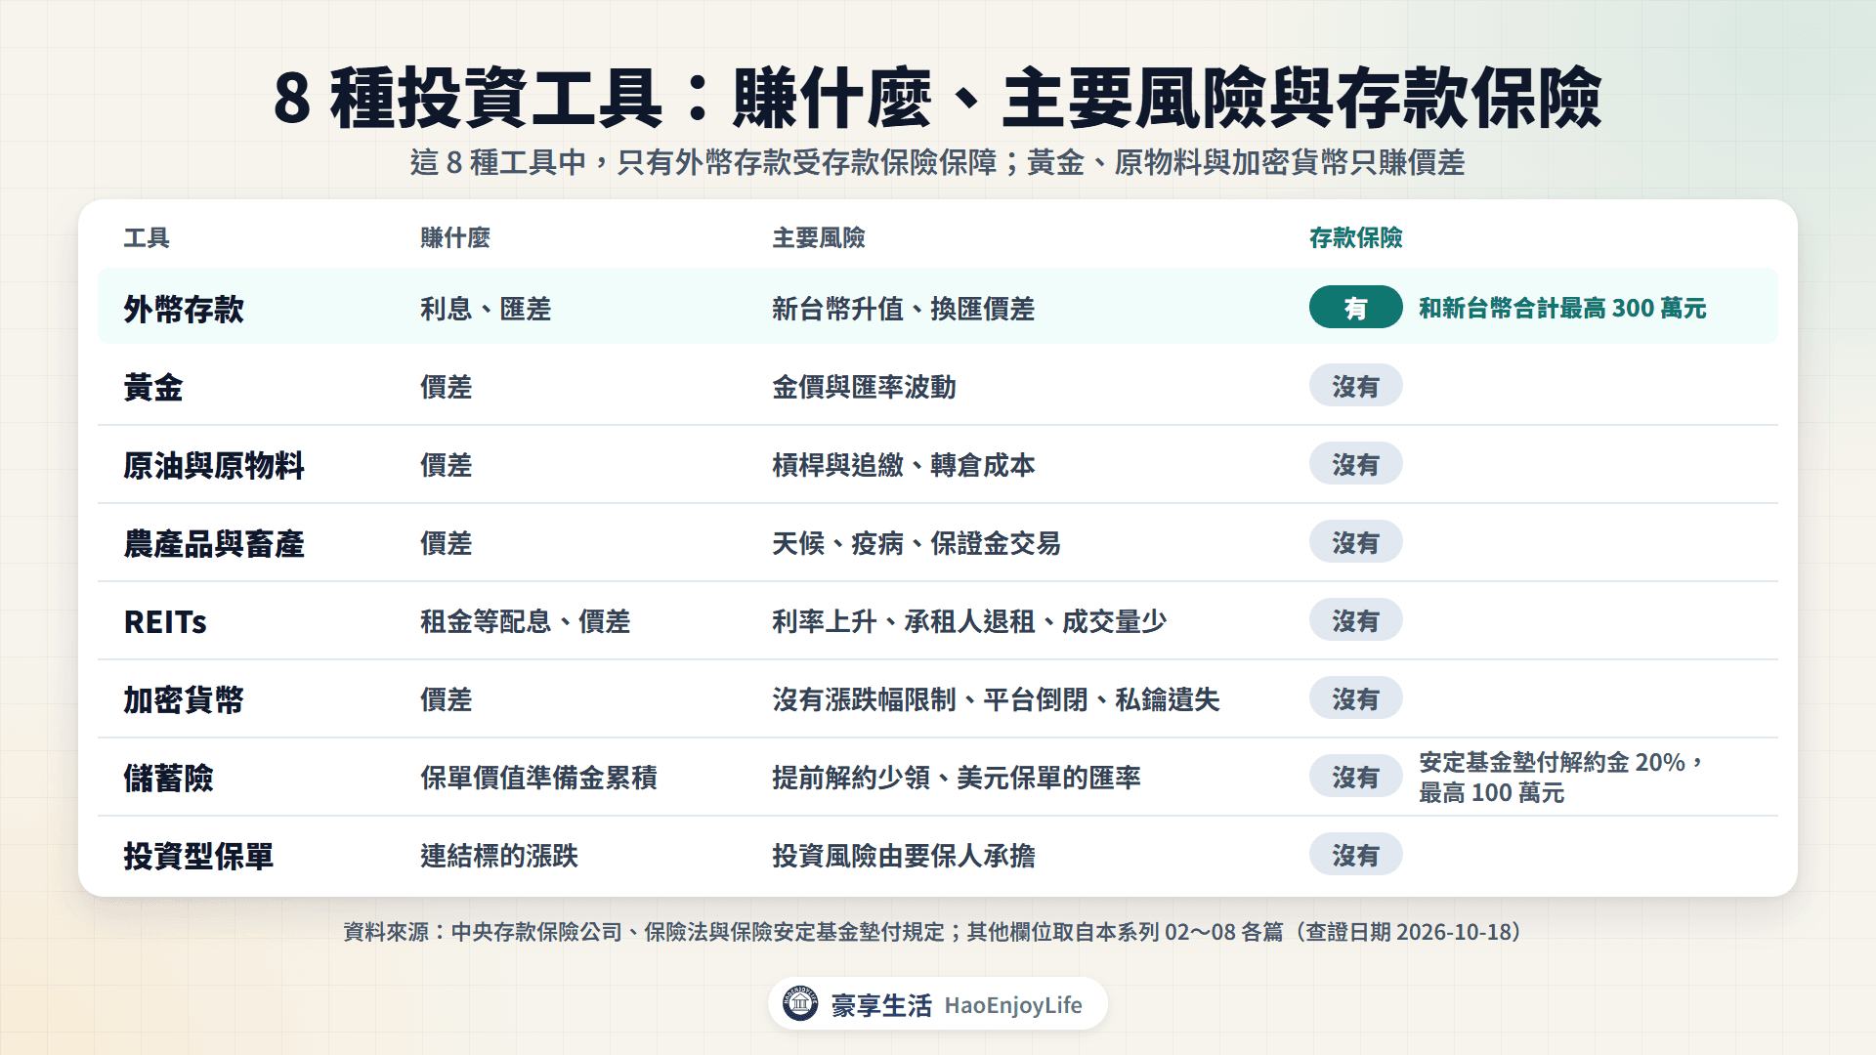Click the subtitle under the main title

[x=937, y=162]
